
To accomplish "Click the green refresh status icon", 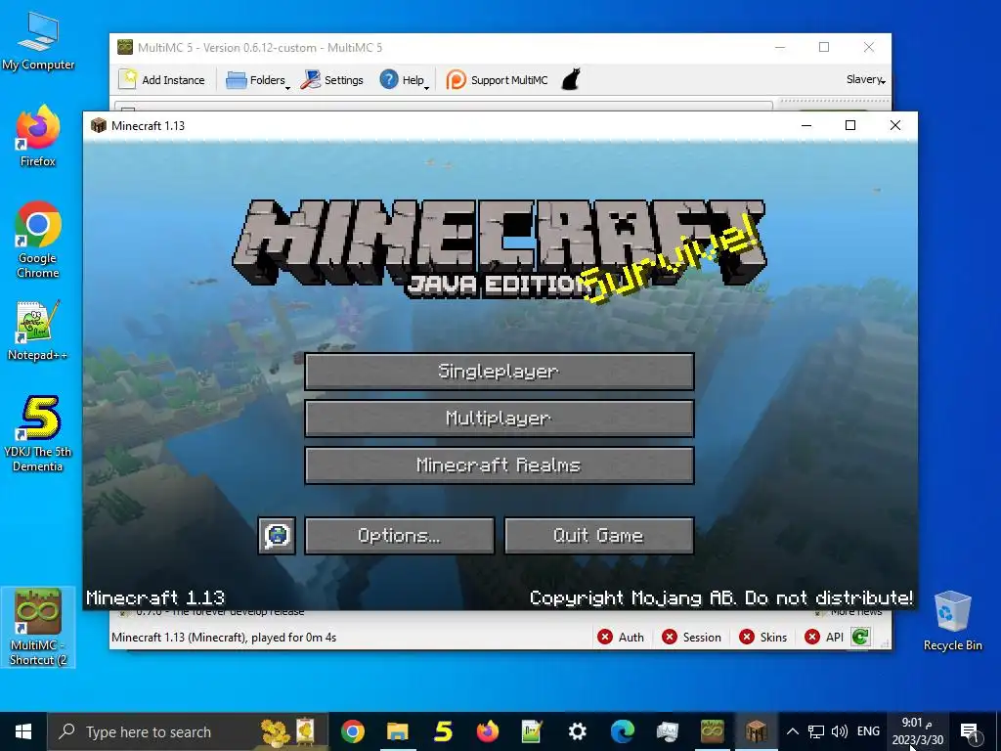I will (x=860, y=637).
